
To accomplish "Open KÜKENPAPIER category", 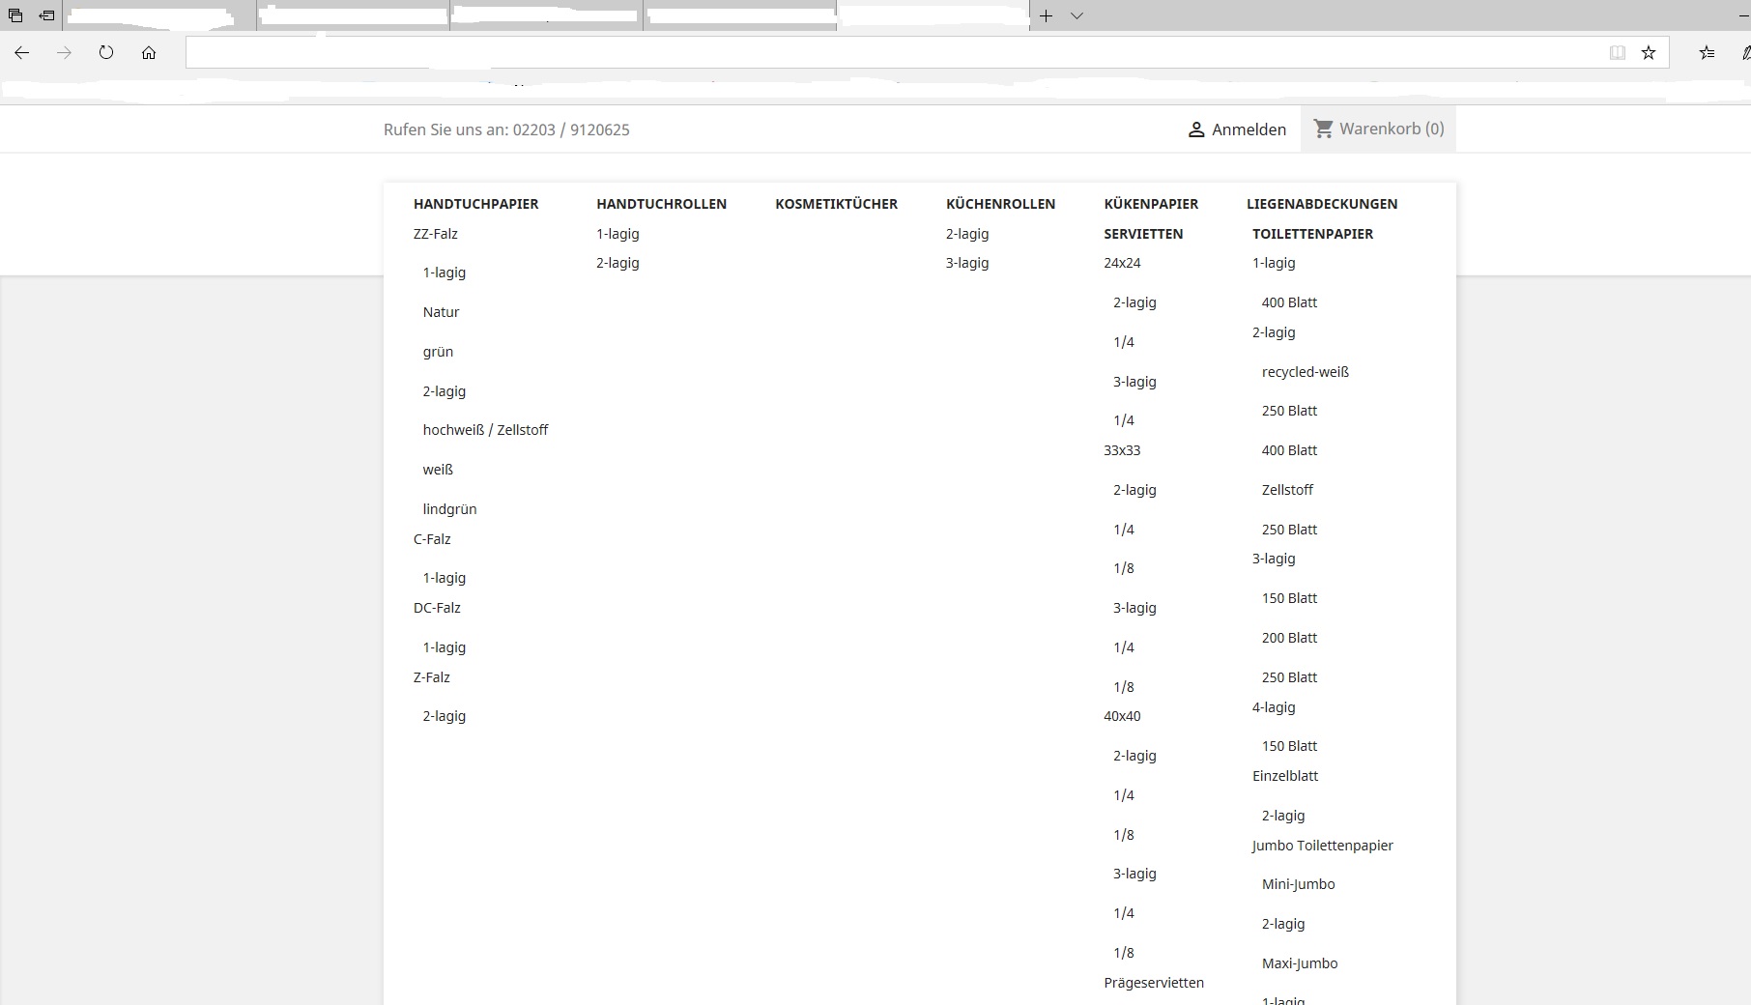I will tap(1151, 204).
